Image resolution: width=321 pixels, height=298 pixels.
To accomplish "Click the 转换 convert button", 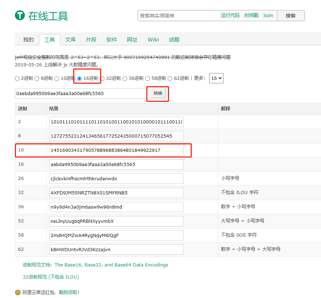I will [158, 93].
